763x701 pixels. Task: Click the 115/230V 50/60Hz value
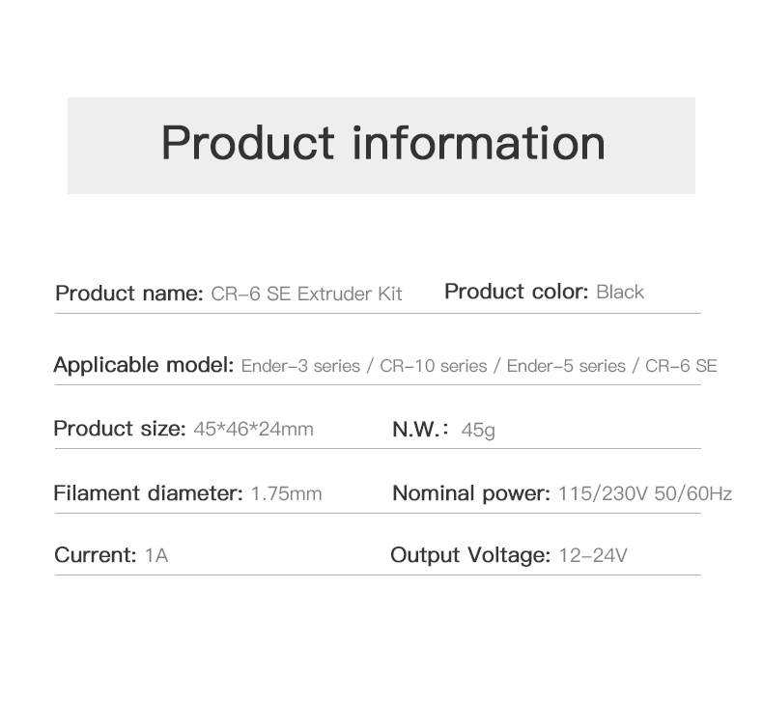click(x=645, y=493)
